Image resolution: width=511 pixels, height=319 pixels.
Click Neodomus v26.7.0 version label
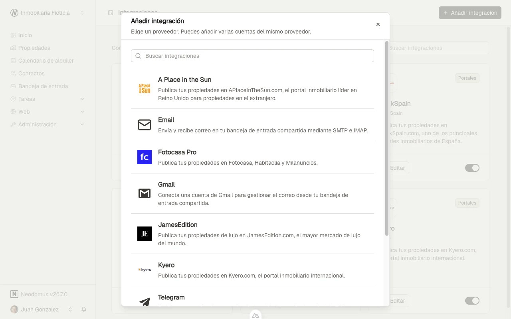click(x=44, y=294)
